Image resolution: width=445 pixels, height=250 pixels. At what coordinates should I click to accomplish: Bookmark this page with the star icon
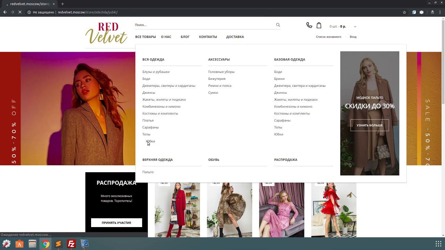[x=404, y=12]
